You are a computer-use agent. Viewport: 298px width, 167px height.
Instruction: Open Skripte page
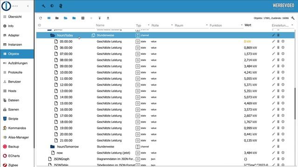coord(17,119)
